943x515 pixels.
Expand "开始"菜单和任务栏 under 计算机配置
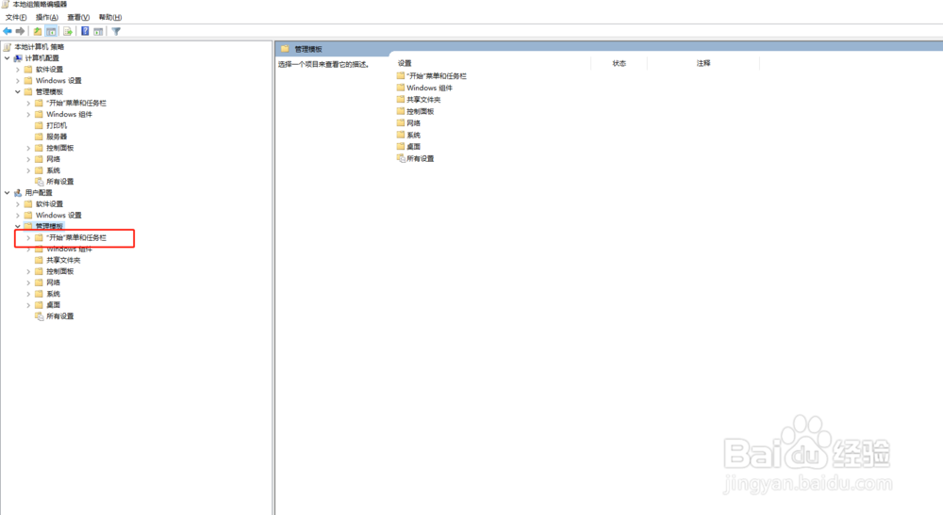click(x=28, y=104)
